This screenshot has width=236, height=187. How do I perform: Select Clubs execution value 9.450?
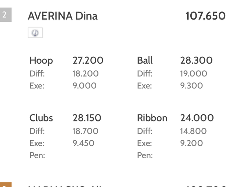[83, 143]
